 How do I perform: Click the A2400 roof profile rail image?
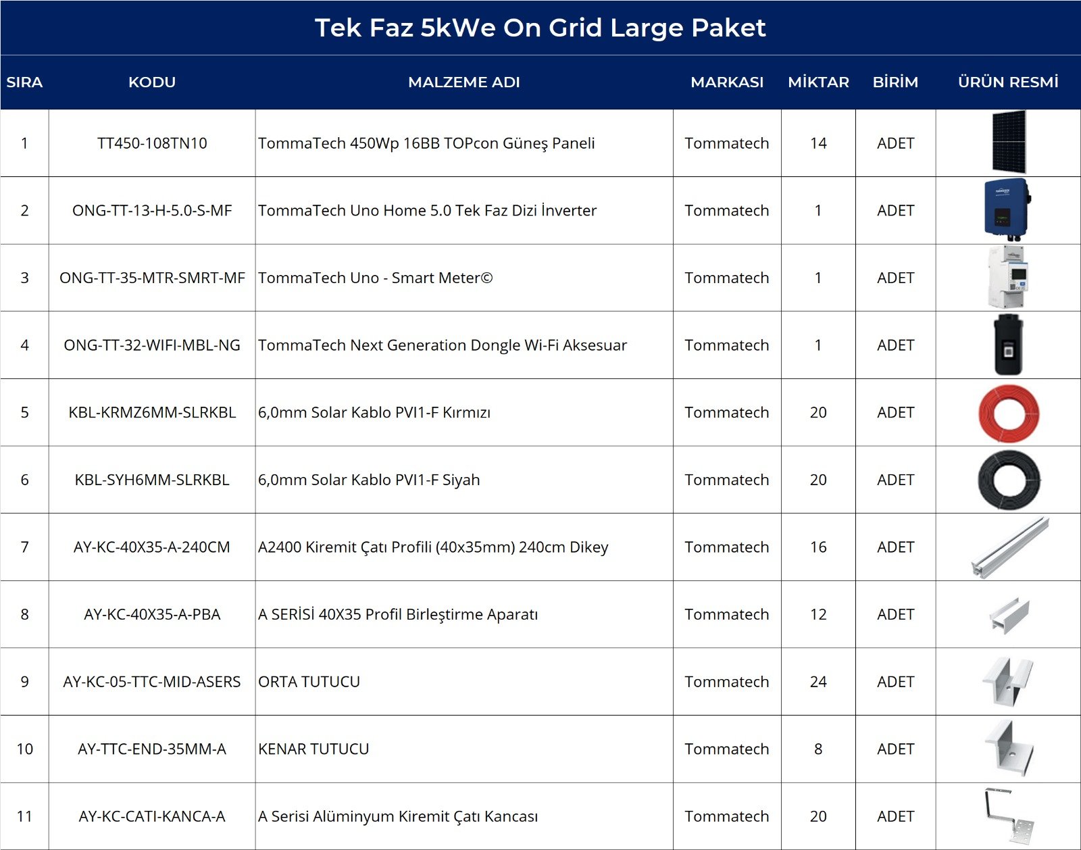tap(1010, 547)
